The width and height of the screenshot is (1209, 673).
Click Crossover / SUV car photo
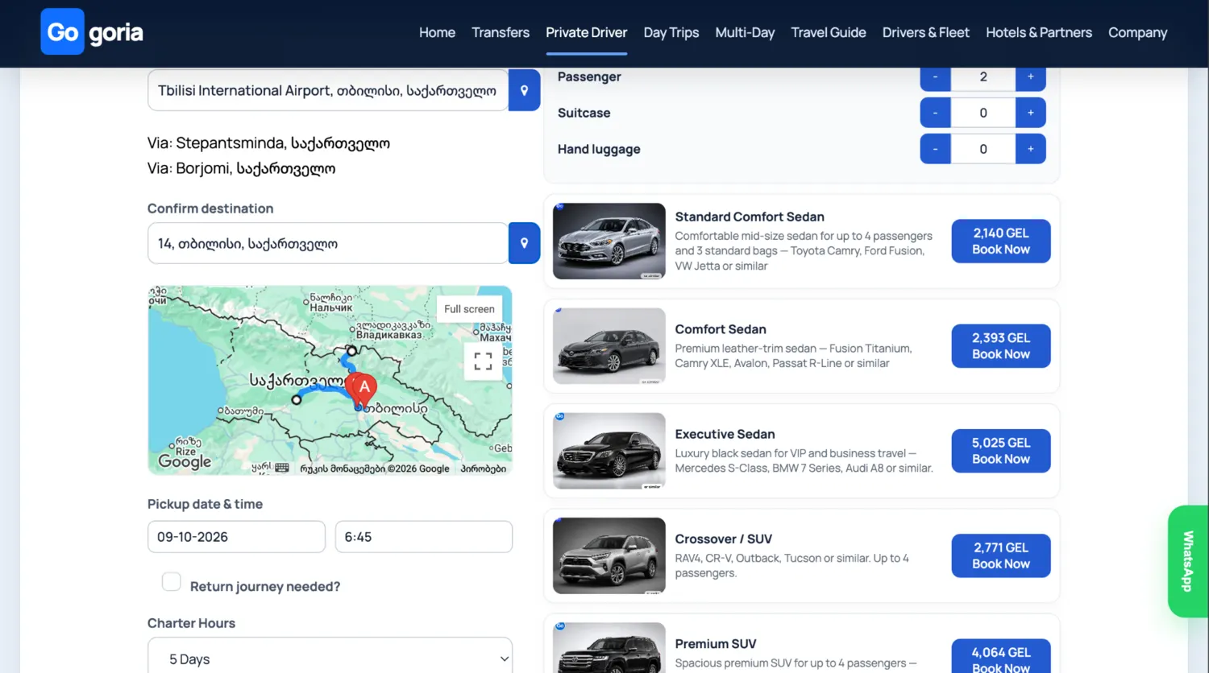coord(609,555)
